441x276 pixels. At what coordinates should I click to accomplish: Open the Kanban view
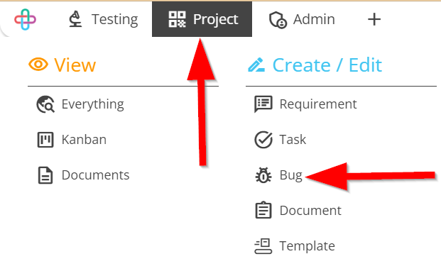[x=72, y=140]
